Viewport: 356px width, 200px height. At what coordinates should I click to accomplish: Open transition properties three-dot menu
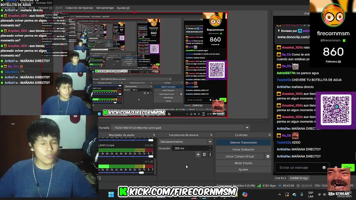pos(210,154)
